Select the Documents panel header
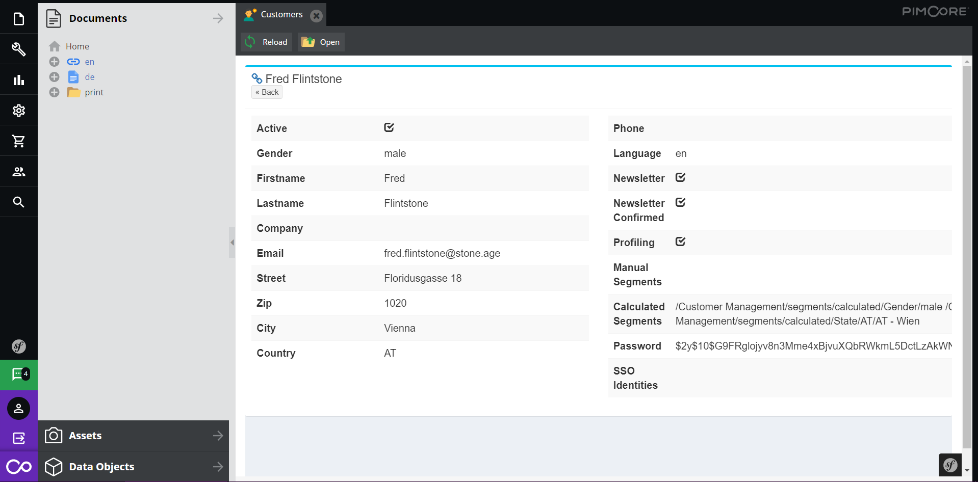 click(x=133, y=18)
